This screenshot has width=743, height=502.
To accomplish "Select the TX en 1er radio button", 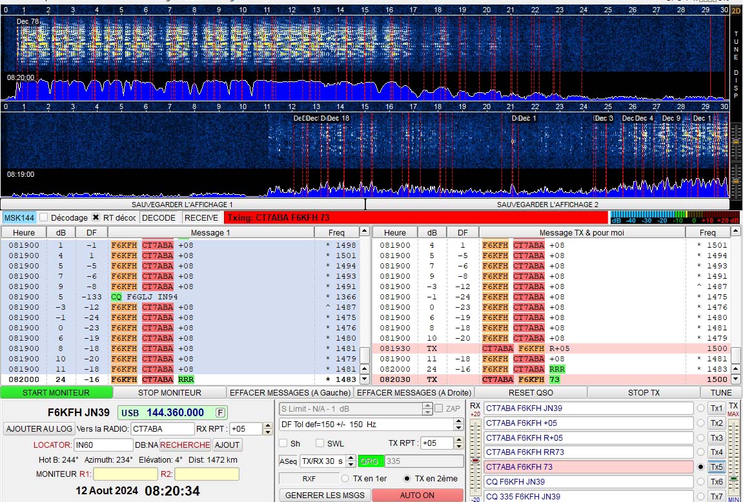I will (345, 479).
